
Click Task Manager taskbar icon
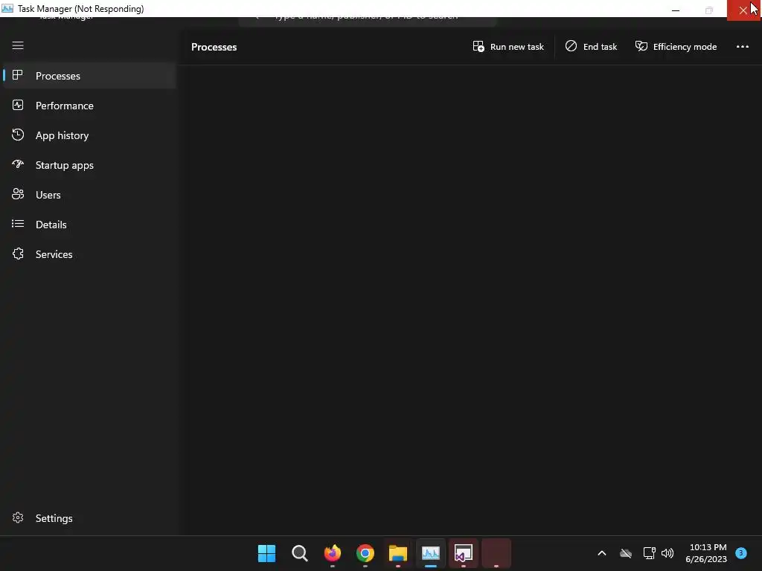click(431, 553)
